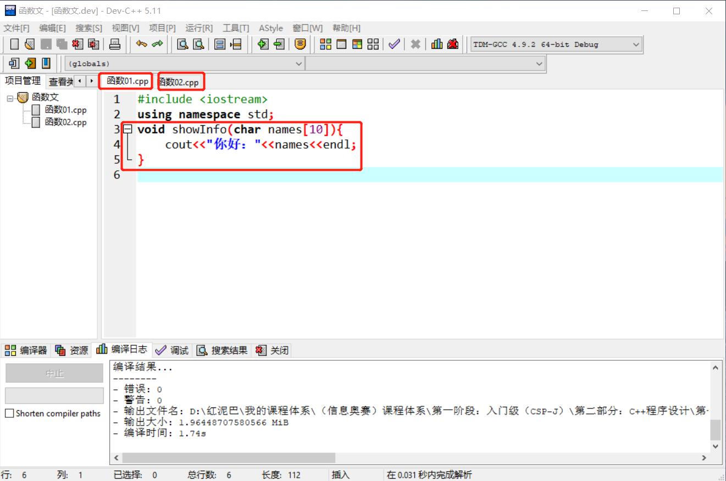The image size is (726, 481).
Task: Compile using the four colored squares icon
Action: (x=325, y=44)
